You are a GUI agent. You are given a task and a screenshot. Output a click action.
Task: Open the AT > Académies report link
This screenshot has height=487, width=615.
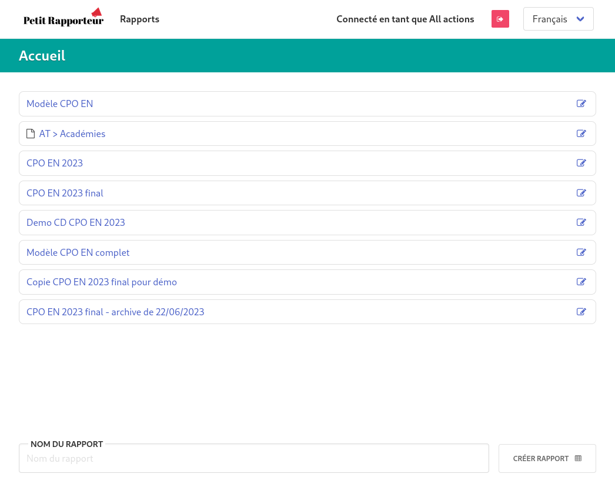[72, 134]
